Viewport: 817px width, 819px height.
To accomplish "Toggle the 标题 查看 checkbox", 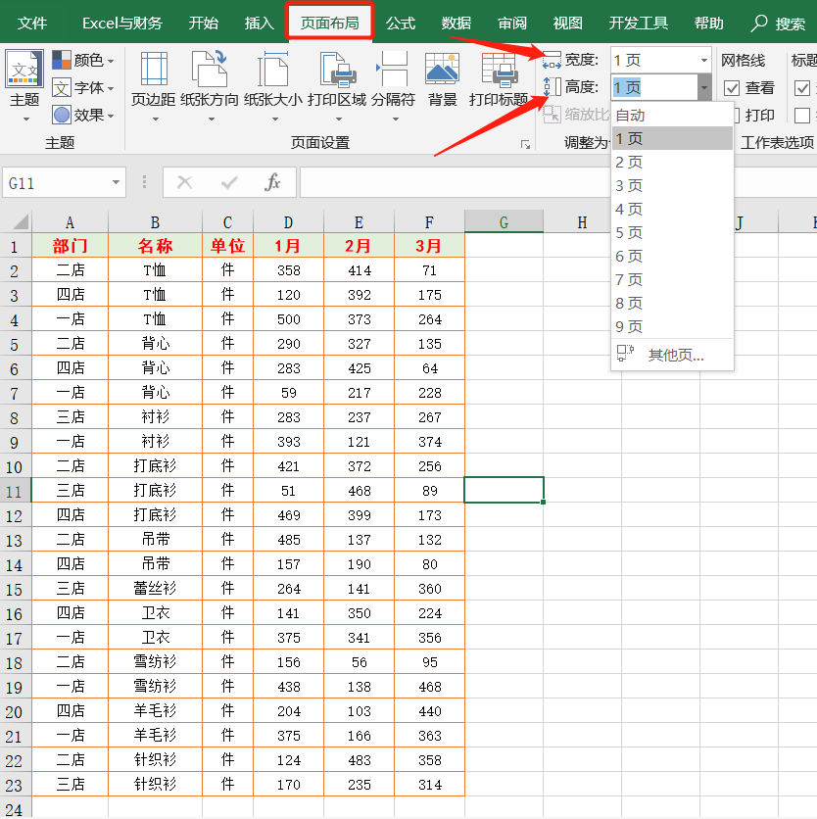I will pos(802,88).
